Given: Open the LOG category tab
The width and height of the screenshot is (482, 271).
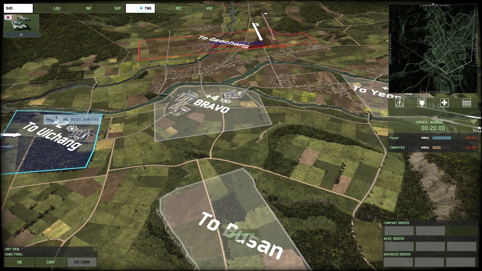Looking at the screenshot, I should (50, 8).
